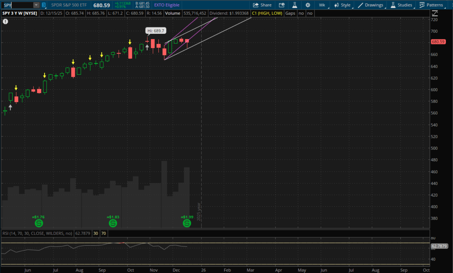Click the 680.59 price axis marker
Image resolution: width=453 pixels, height=273 pixels.
coord(438,42)
